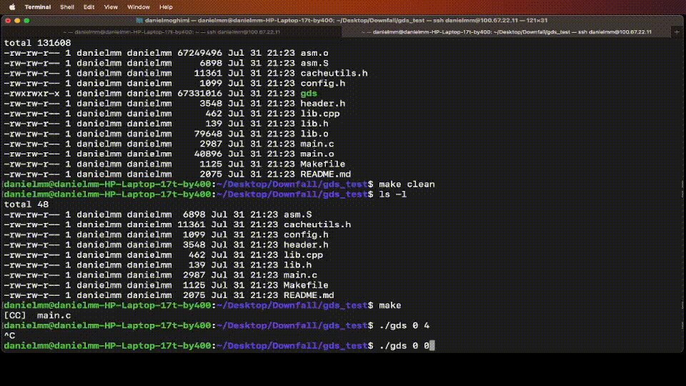This screenshot has height=386, width=686.
Task: Switch to the first SSH tab
Action: [x=171, y=32]
